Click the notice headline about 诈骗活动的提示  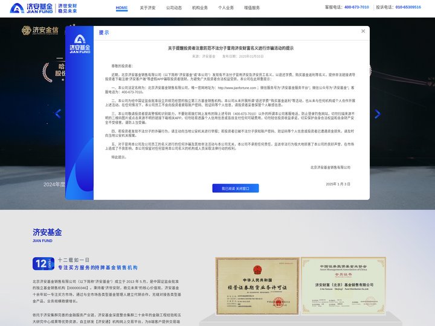(231, 48)
